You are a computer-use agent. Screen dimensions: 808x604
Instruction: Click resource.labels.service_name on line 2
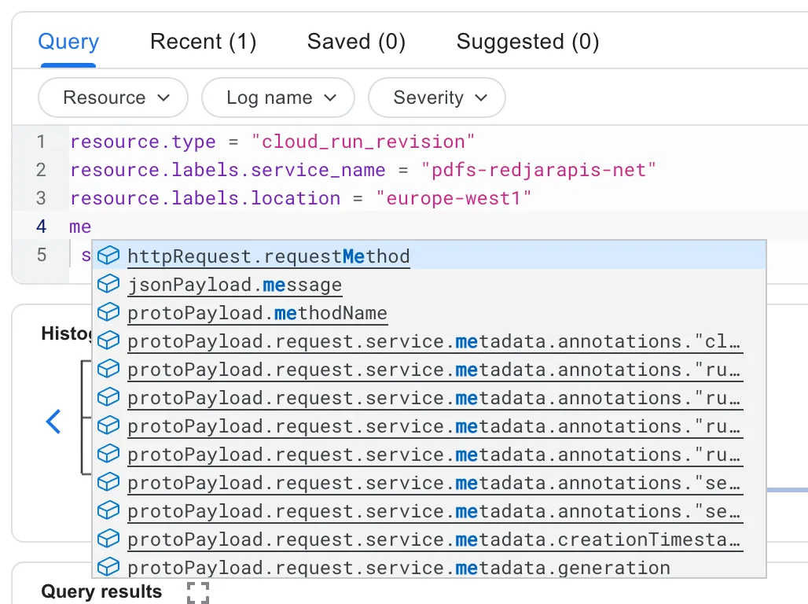pos(228,170)
